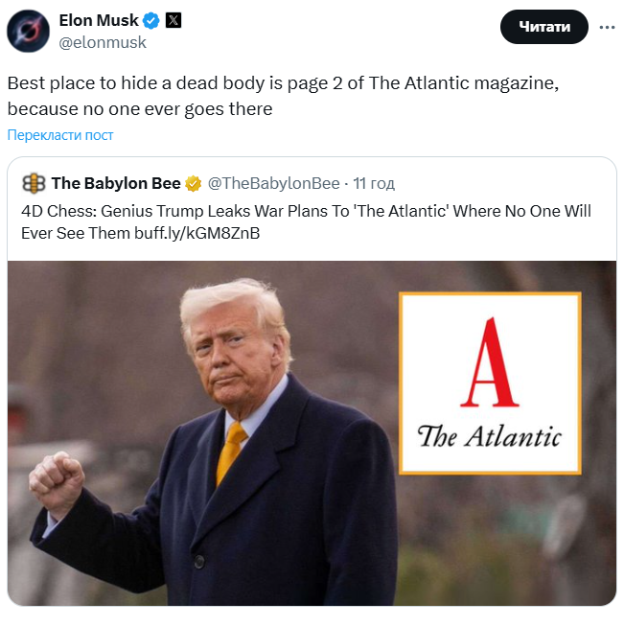
Task: Open the buff.ly/kGM8ZnB link
Action: [x=197, y=233]
